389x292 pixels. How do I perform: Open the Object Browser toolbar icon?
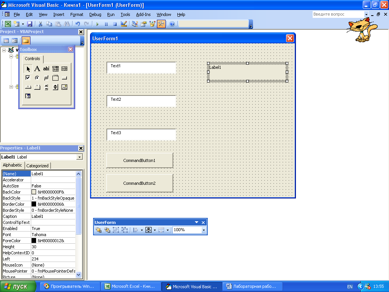[x=152, y=24]
